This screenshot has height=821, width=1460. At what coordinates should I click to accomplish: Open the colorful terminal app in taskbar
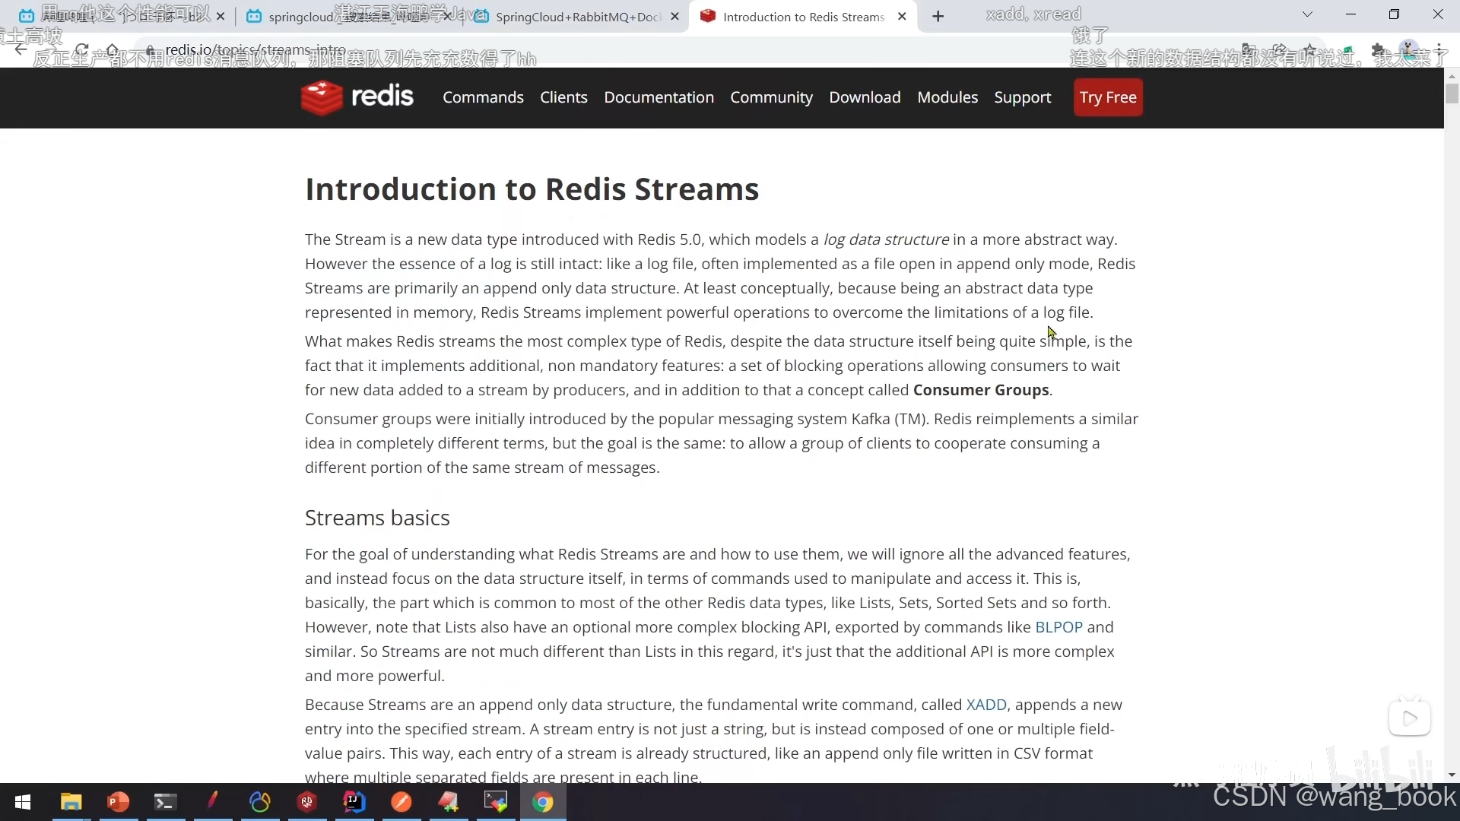point(495,802)
